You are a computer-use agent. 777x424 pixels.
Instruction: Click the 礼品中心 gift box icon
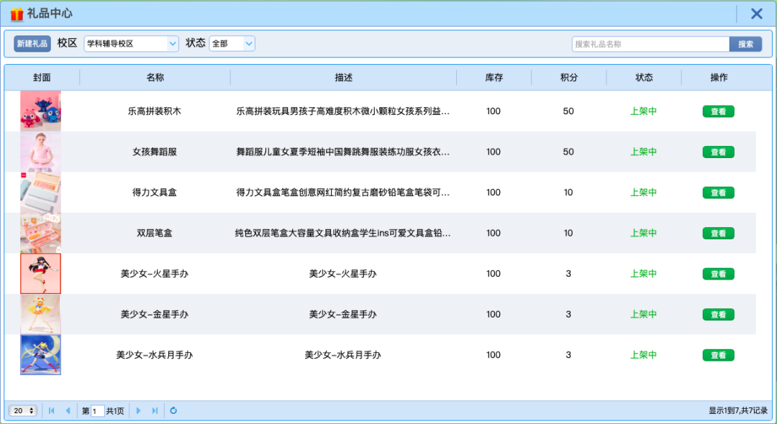click(17, 14)
